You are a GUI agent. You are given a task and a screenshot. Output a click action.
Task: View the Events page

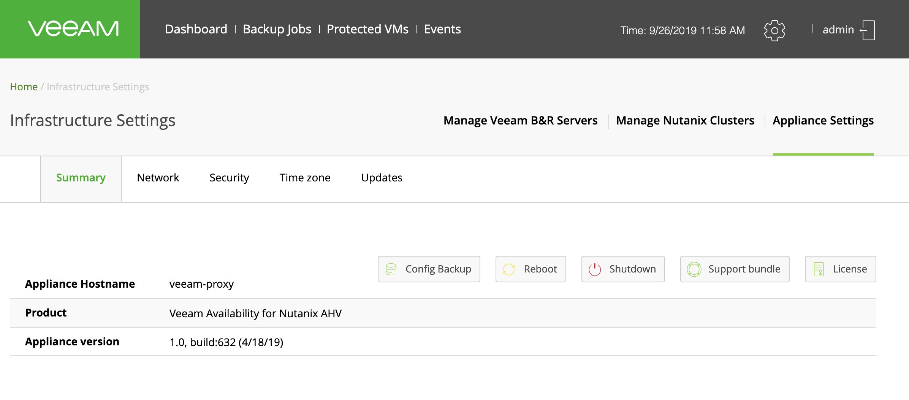[442, 29]
